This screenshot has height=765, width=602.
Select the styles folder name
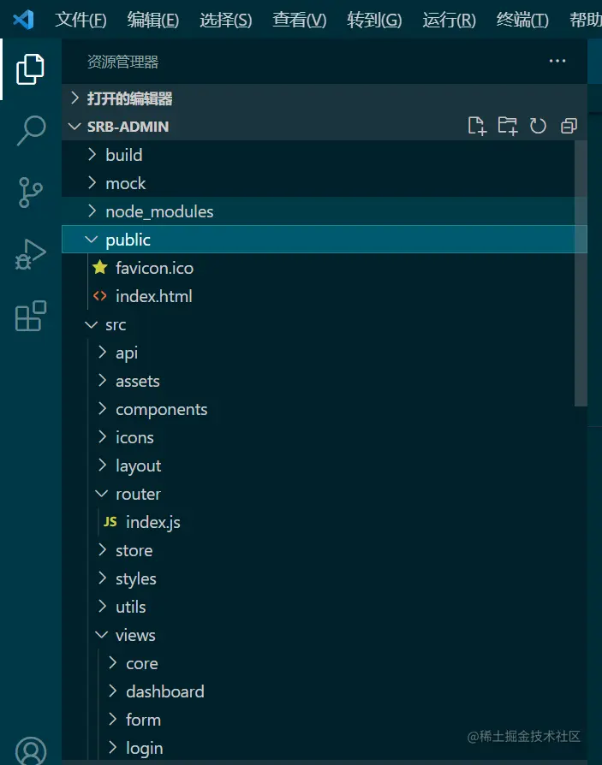click(x=136, y=579)
